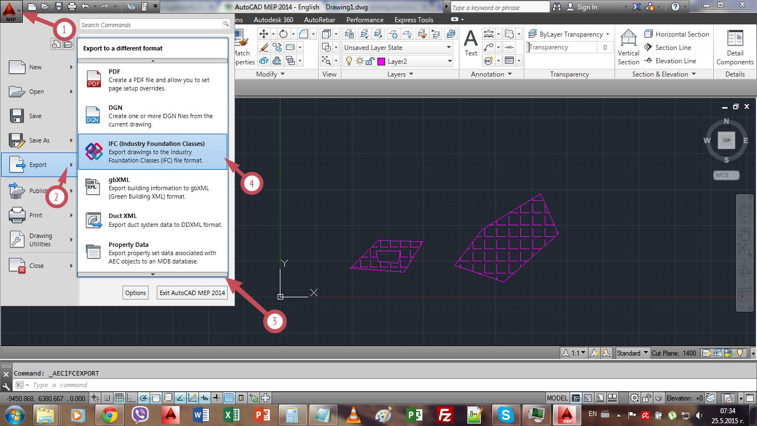757x426 pixels.
Task: Click the TOP face of the ViewCube
Action: (726, 140)
